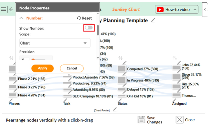The height and width of the screenshot is (128, 208).
Task: Click the YouTube play icon
Action: pyautogui.click(x=160, y=10)
